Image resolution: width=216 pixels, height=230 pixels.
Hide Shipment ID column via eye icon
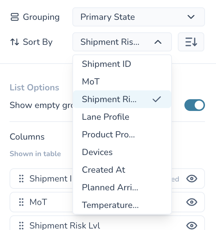coord(192,179)
